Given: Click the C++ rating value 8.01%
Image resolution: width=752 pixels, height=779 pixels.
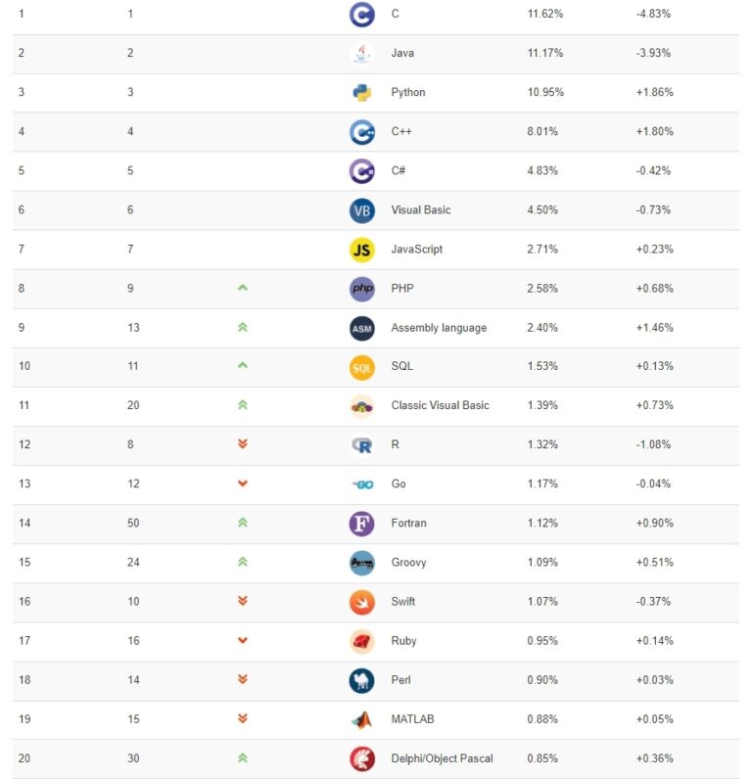Looking at the screenshot, I should coord(542,132).
